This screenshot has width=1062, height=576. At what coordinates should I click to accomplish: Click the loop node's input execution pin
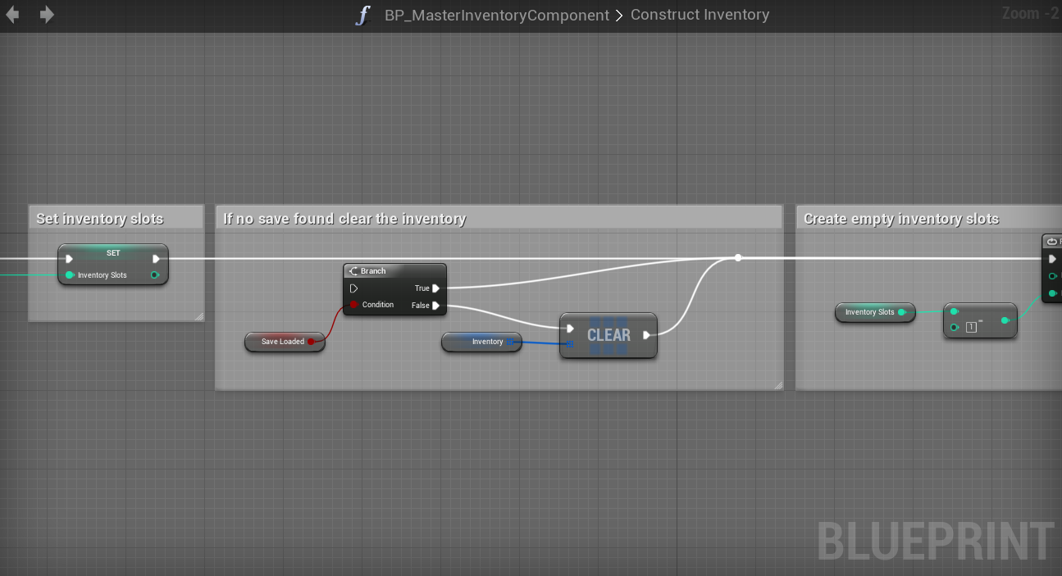pyautogui.click(x=1053, y=259)
